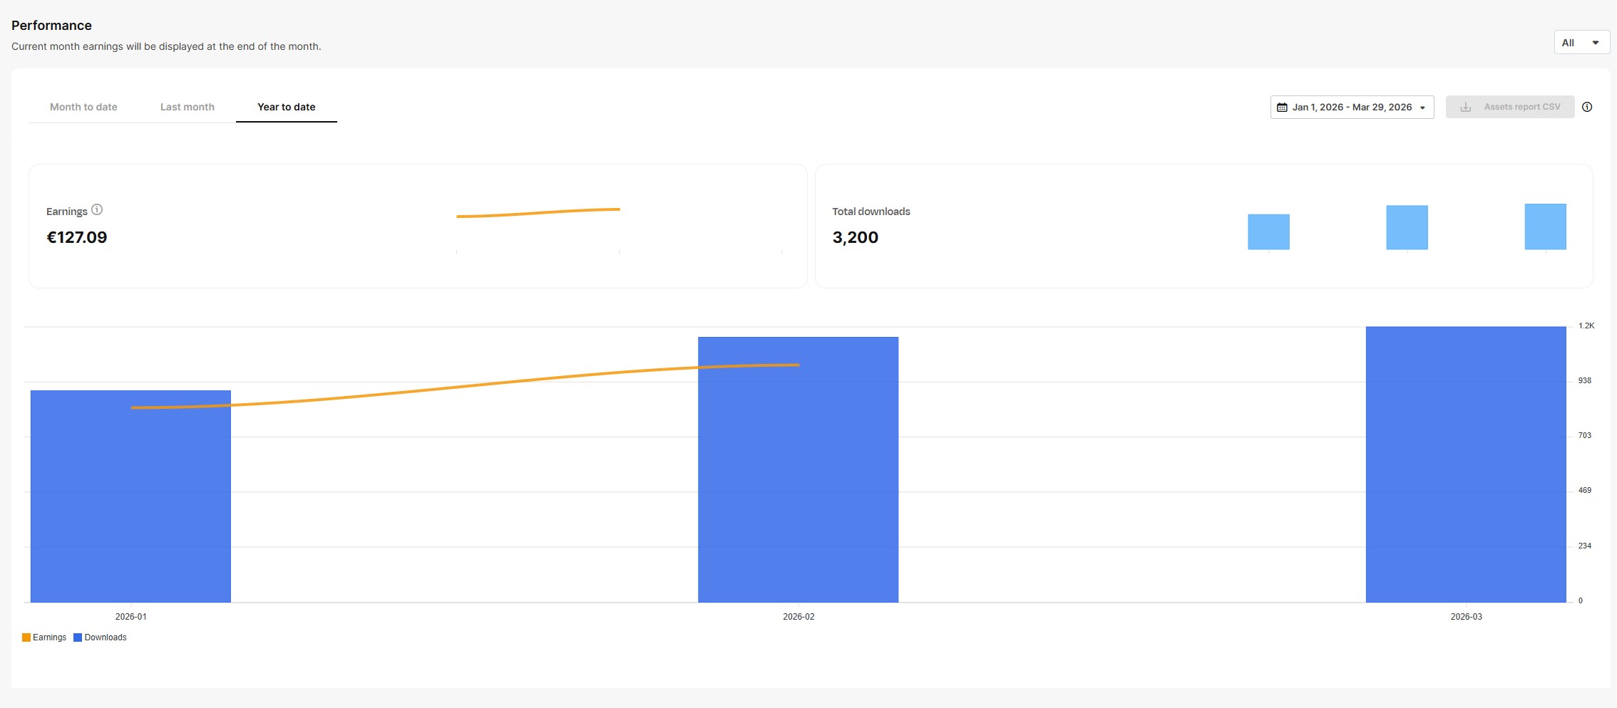Click the first mini bar in Total downloads card
The width and height of the screenshot is (1617, 708).
1268,231
